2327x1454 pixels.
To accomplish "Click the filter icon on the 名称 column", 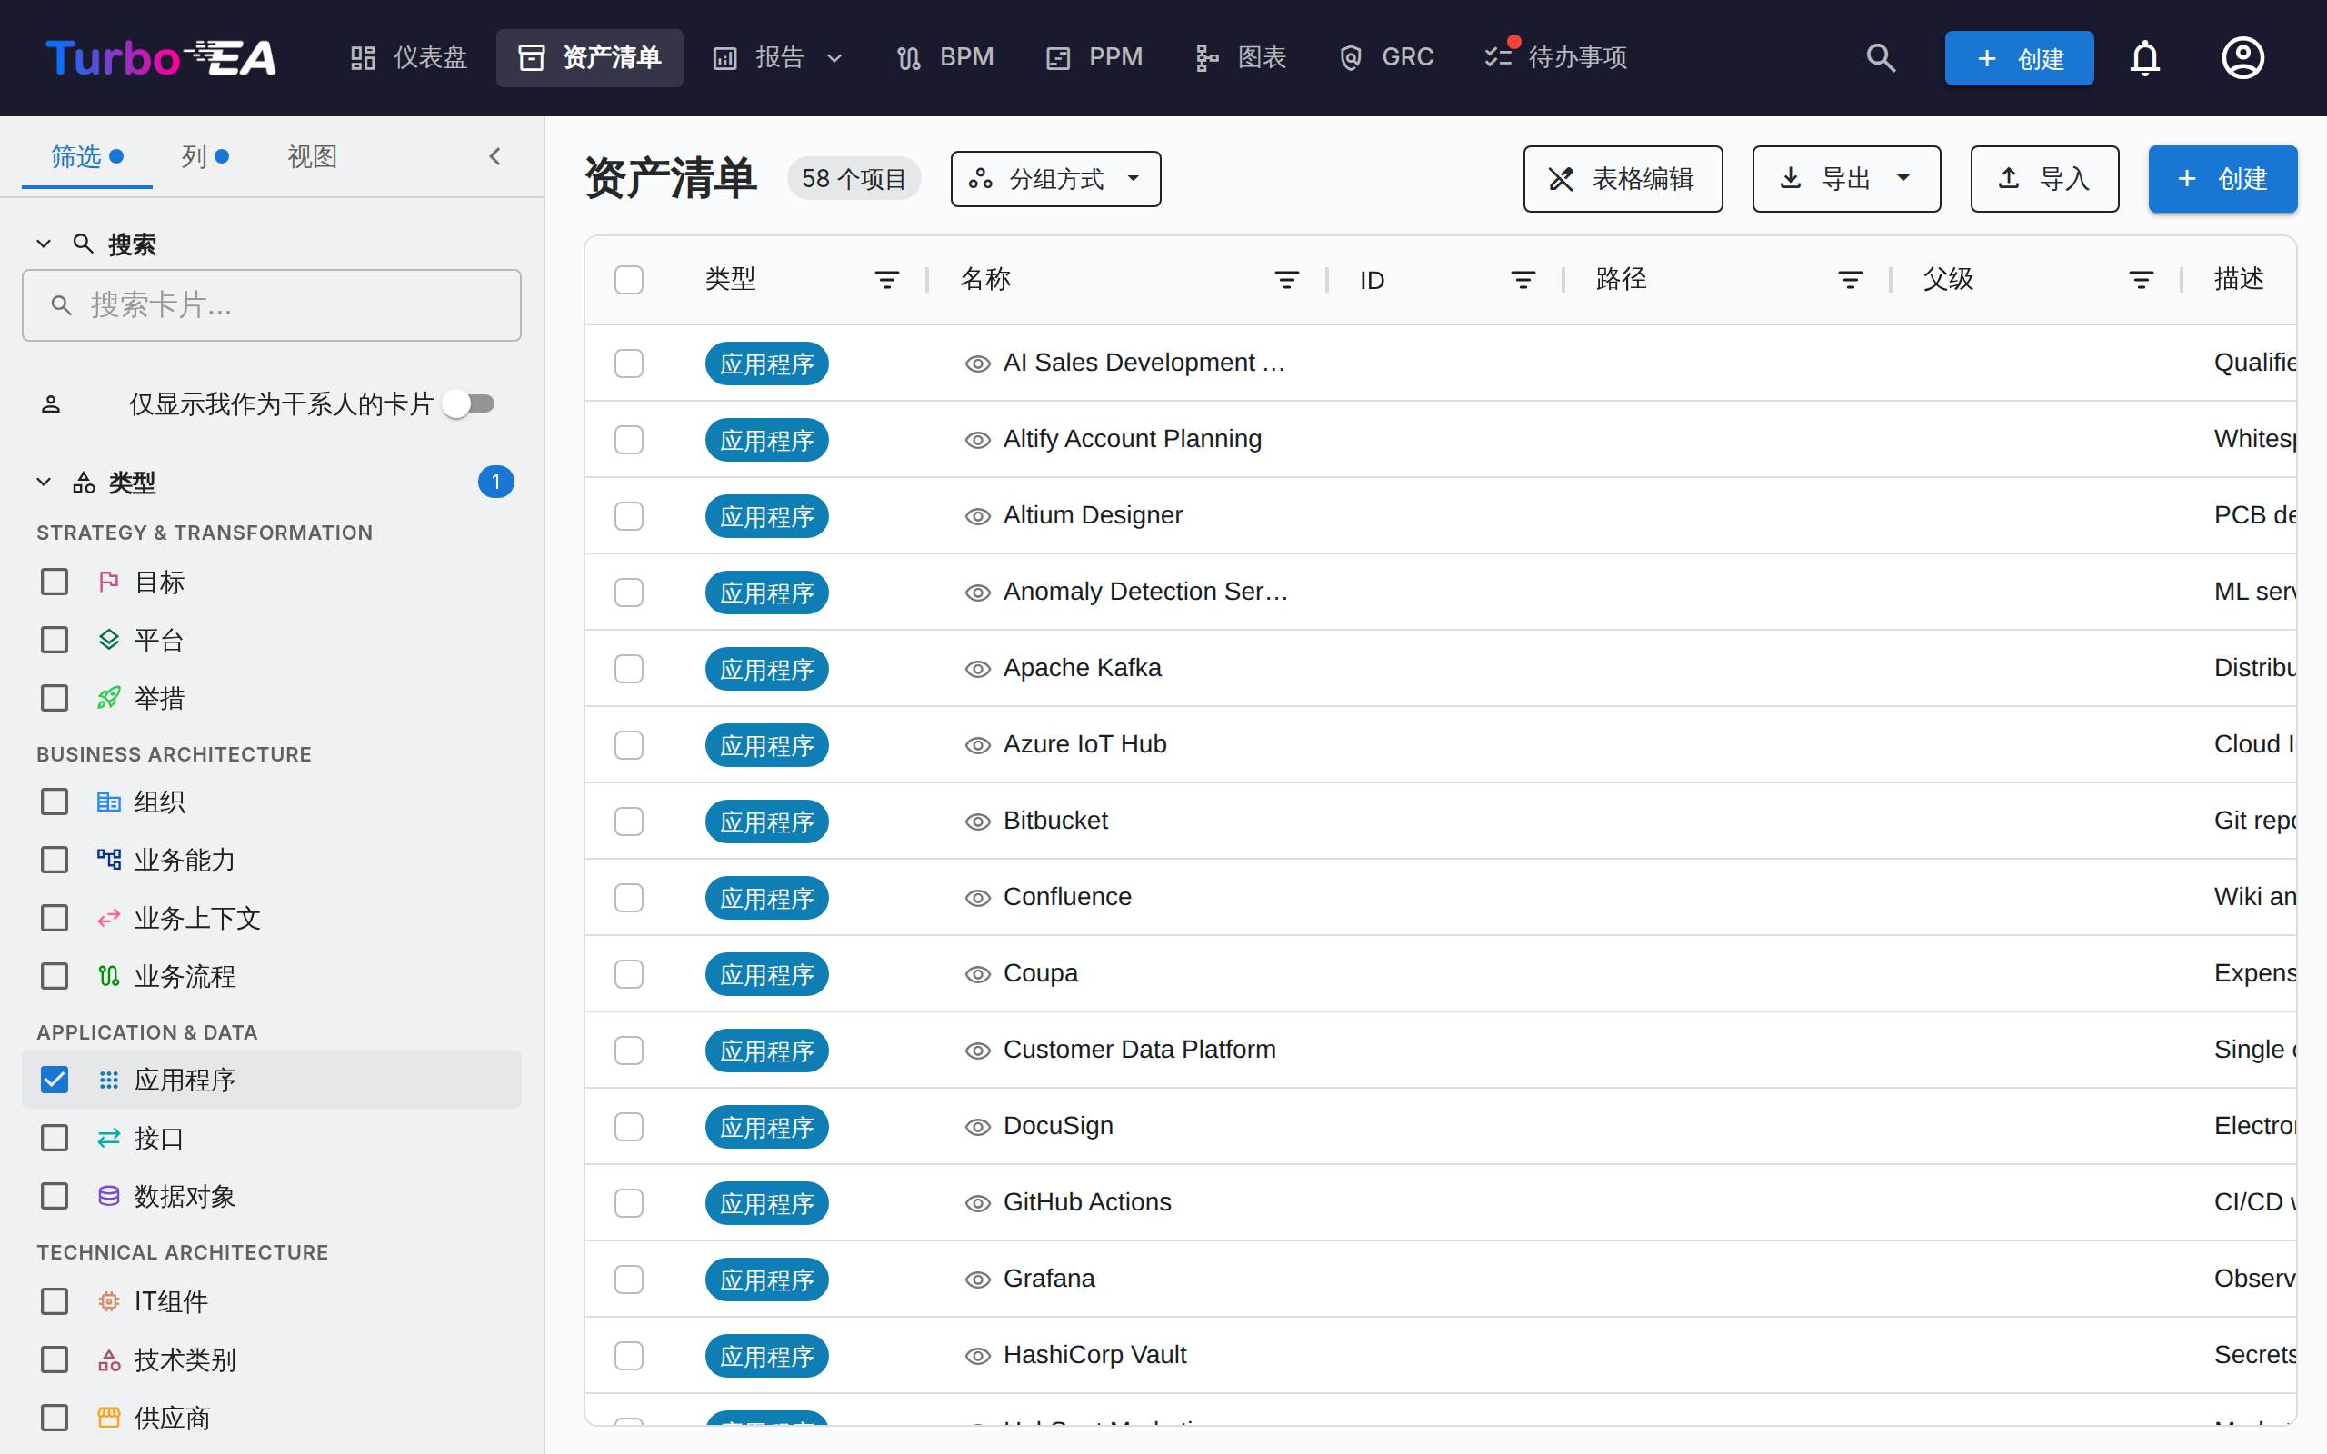I will (1286, 280).
